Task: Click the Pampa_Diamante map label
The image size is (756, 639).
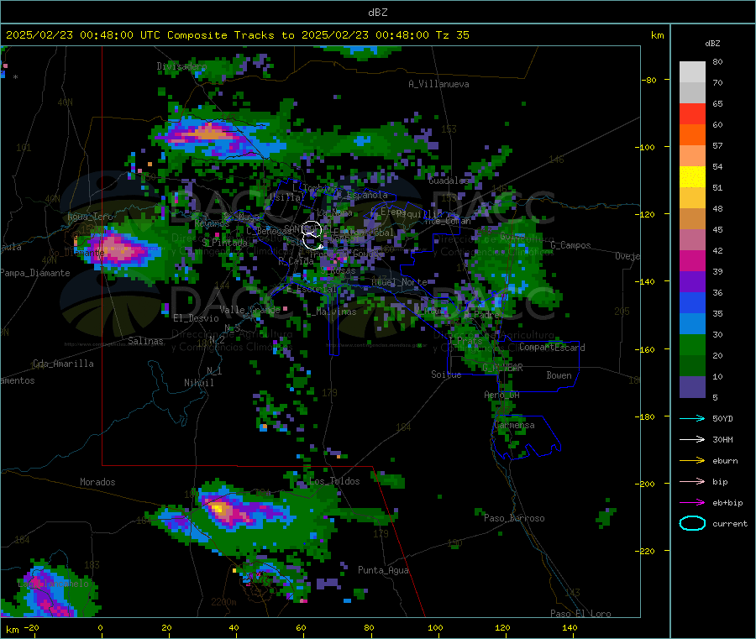Action: click(35, 273)
